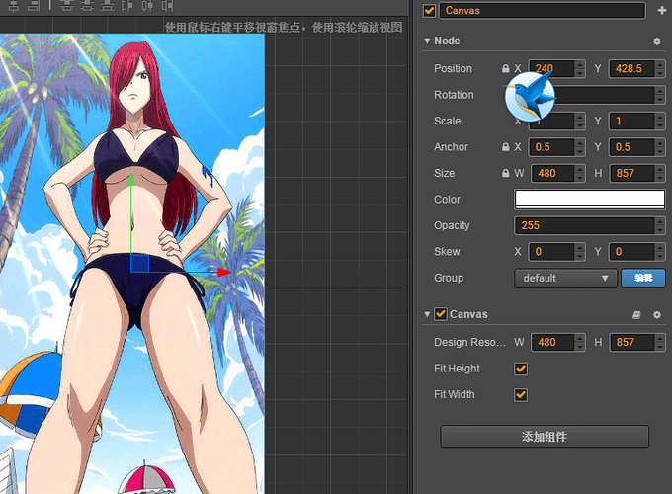Viewport: 672px width, 494px height.
Task: Click the Rotation property label
Action: (x=454, y=95)
